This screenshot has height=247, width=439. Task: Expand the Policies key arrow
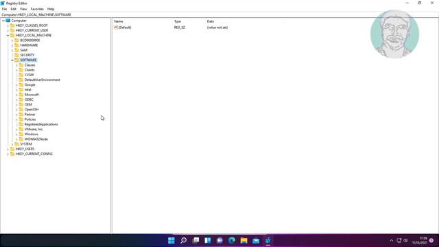[16, 119]
